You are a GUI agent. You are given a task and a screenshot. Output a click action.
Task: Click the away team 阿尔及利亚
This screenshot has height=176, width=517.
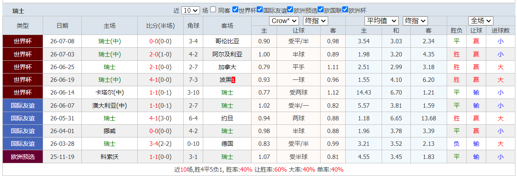[x=227, y=54]
